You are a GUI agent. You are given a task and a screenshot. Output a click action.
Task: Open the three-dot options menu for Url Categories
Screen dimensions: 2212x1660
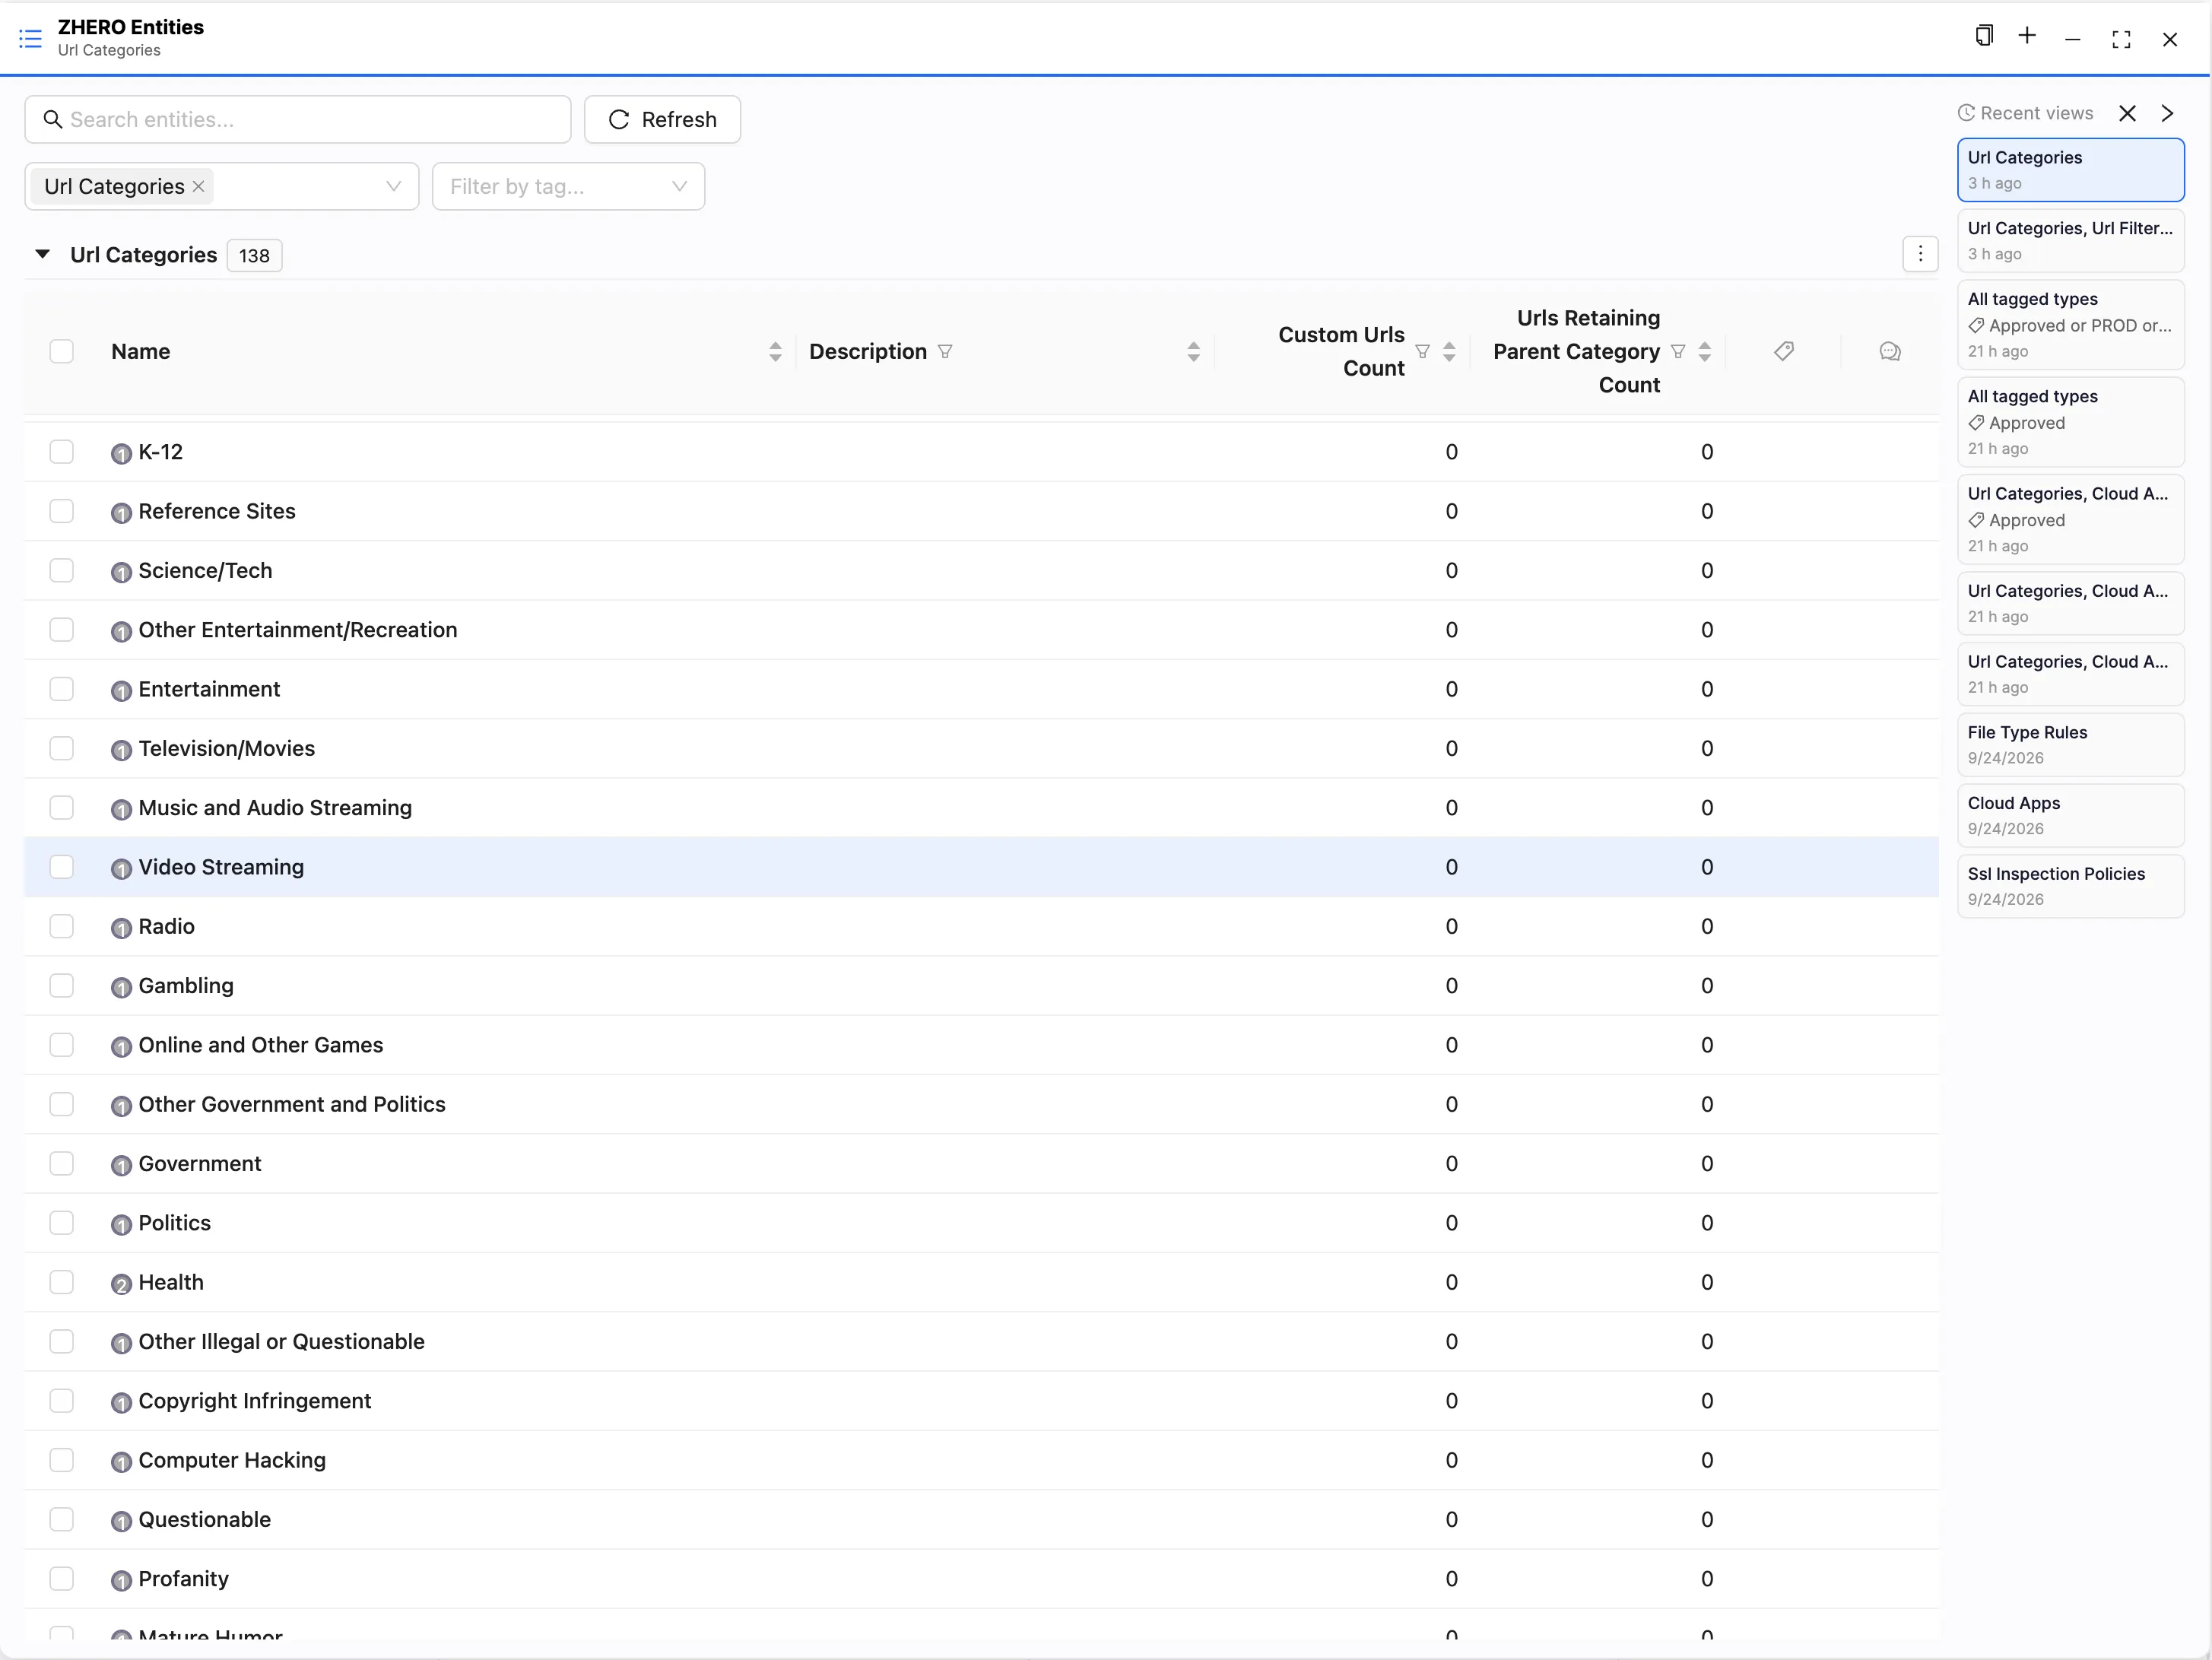pyautogui.click(x=1920, y=254)
